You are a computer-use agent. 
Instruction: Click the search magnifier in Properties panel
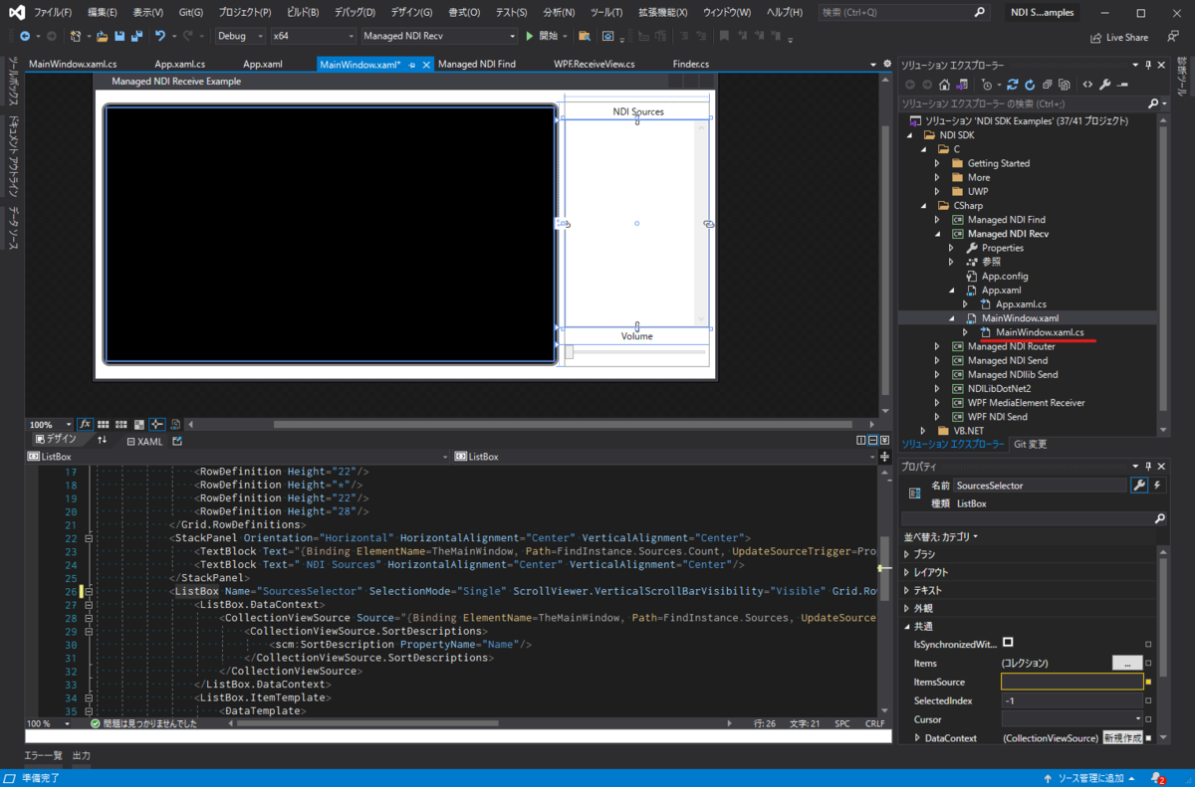pyautogui.click(x=1160, y=518)
